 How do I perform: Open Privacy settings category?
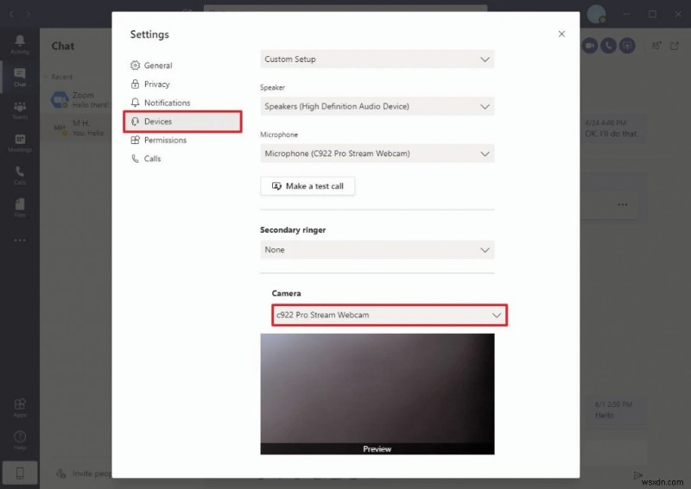[x=149, y=84]
